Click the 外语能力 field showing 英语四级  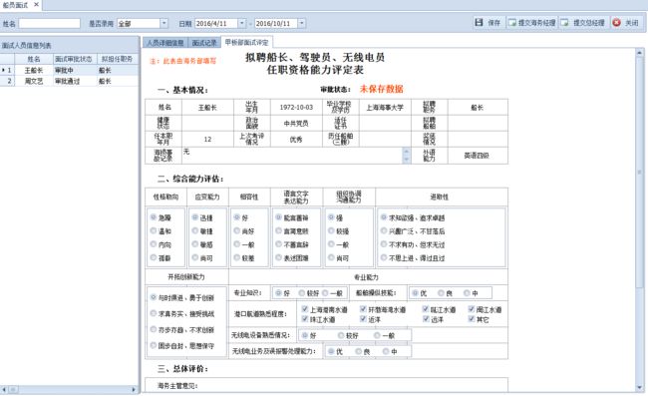tap(478, 156)
